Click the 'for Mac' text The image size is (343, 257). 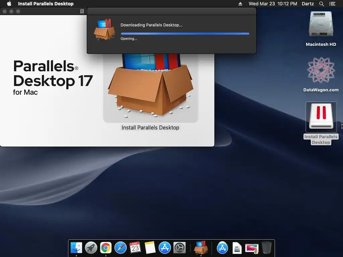click(25, 92)
